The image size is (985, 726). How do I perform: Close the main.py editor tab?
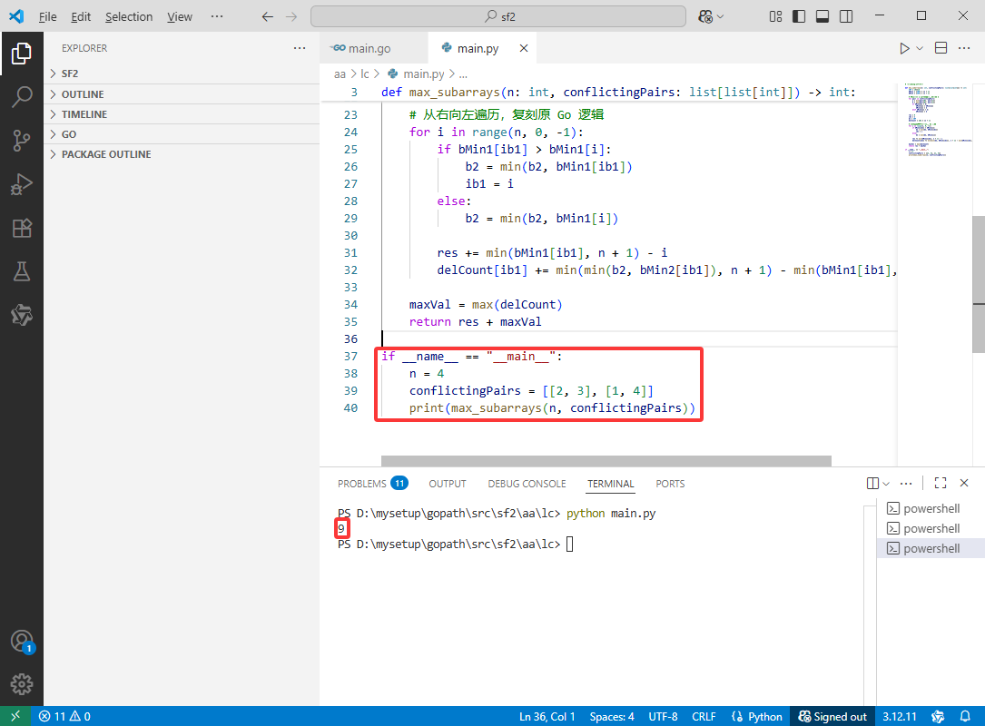[523, 48]
